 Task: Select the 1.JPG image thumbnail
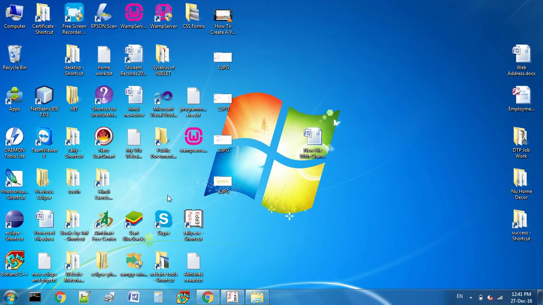(x=223, y=61)
